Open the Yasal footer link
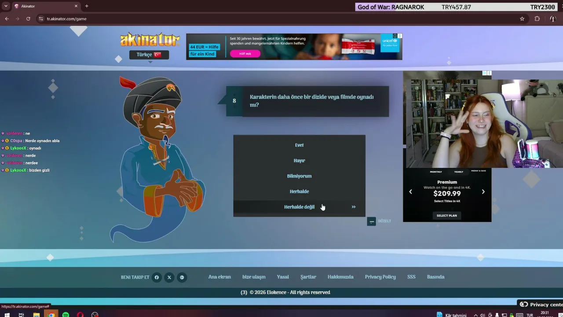This screenshot has width=563, height=317. (283, 277)
